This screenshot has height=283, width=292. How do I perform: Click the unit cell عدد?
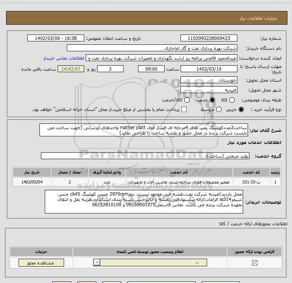[x=107, y=182]
